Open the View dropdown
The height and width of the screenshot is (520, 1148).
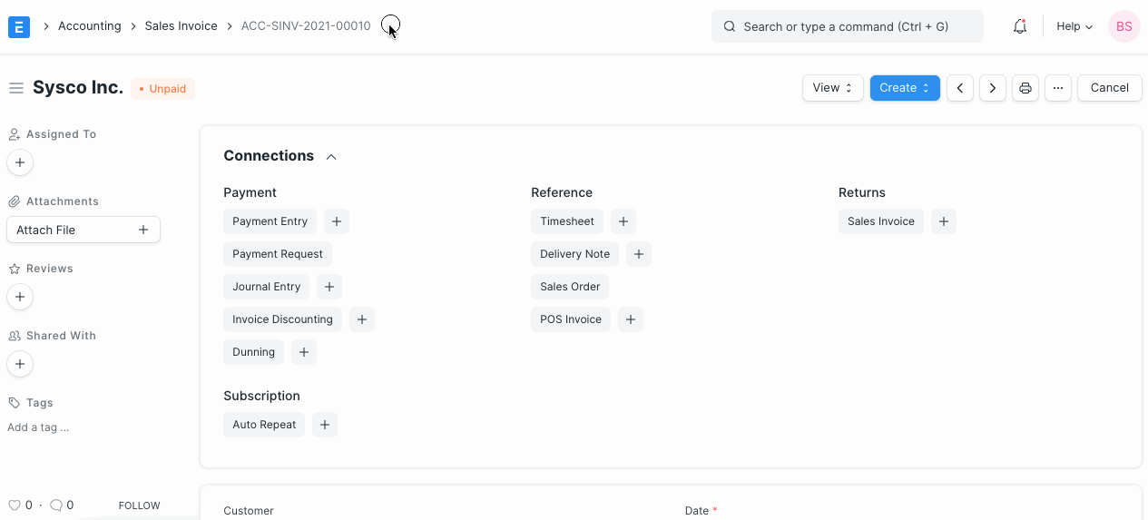coord(832,88)
